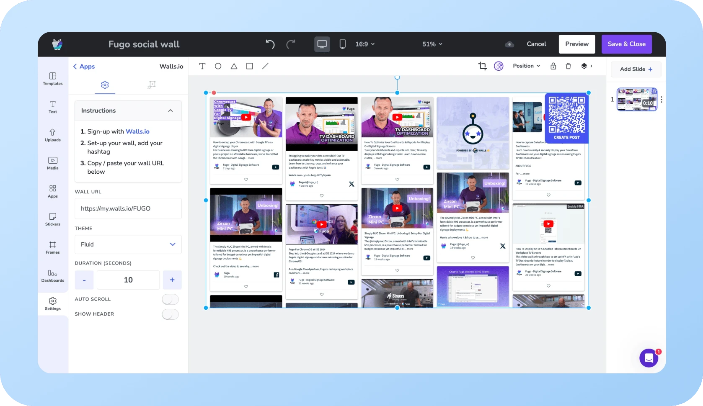This screenshot has height=406, width=703.
Task: Go back to Apps list
Action: tap(84, 67)
